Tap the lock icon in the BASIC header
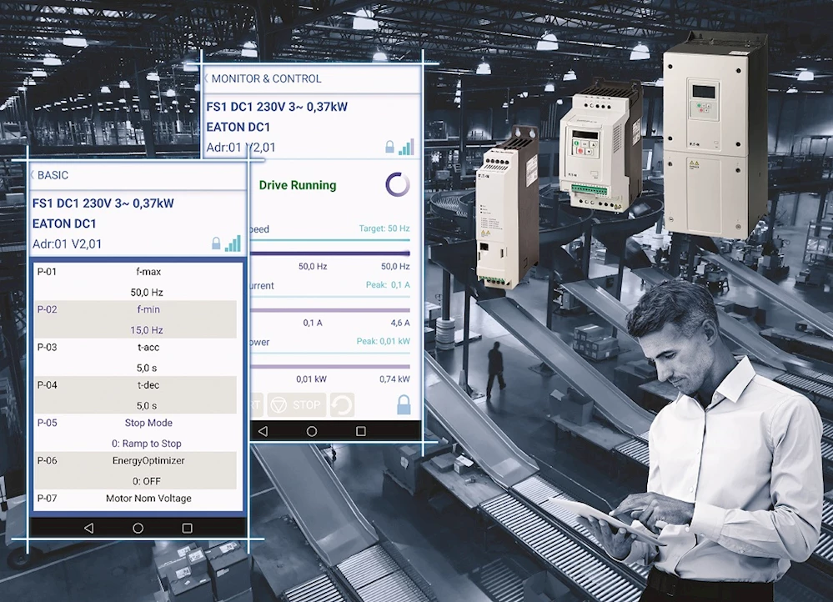 [x=216, y=244]
